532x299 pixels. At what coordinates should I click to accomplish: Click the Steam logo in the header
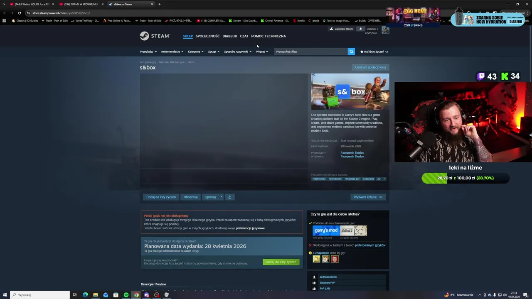coord(154,36)
